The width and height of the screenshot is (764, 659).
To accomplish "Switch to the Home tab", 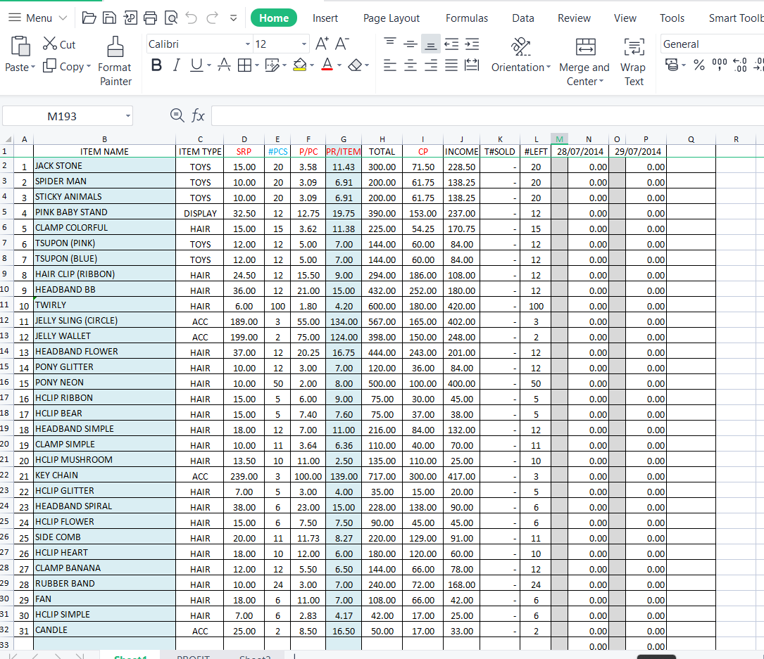I will [274, 18].
